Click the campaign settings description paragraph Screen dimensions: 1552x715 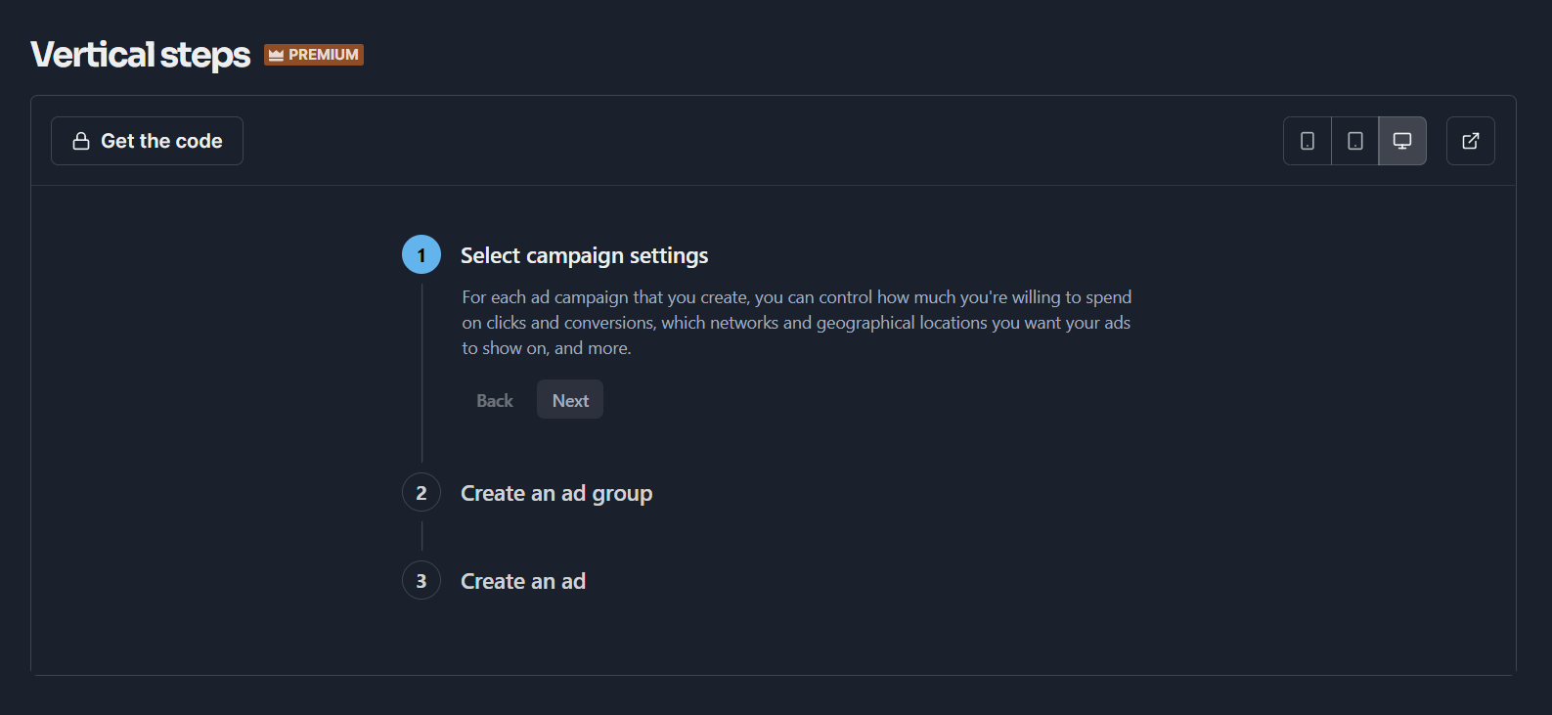point(797,323)
